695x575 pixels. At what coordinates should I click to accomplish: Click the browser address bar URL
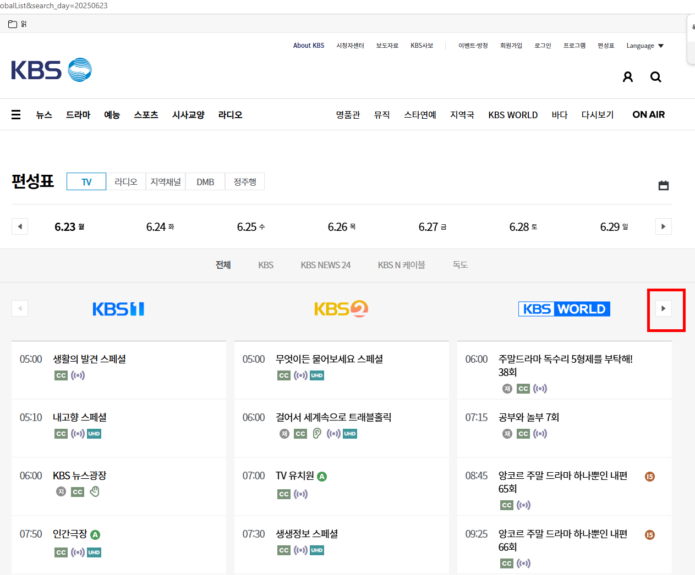point(54,6)
